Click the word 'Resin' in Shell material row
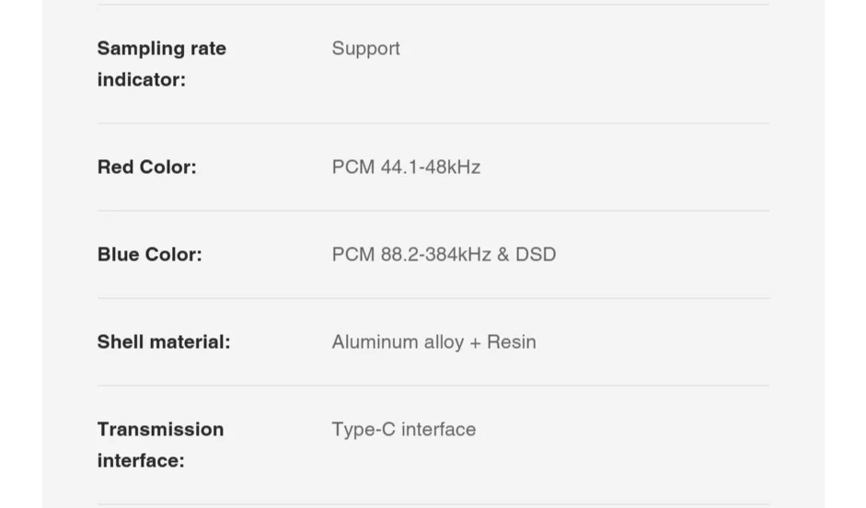This screenshot has height=508, width=866. 512,341
